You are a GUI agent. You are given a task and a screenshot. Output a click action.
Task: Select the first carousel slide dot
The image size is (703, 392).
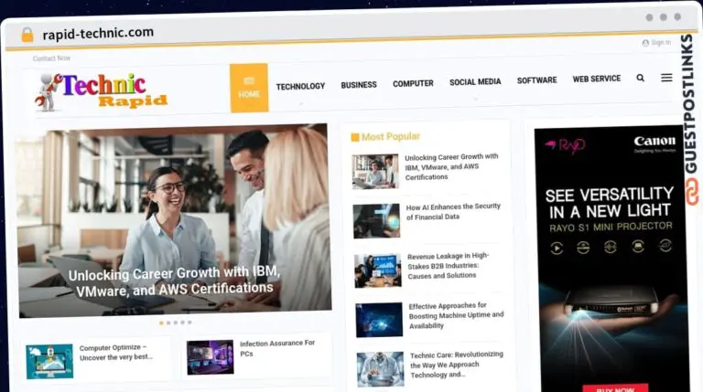[x=161, y=323]
